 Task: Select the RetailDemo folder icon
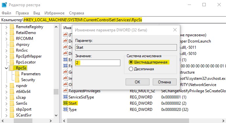click(x=12, y=33)
